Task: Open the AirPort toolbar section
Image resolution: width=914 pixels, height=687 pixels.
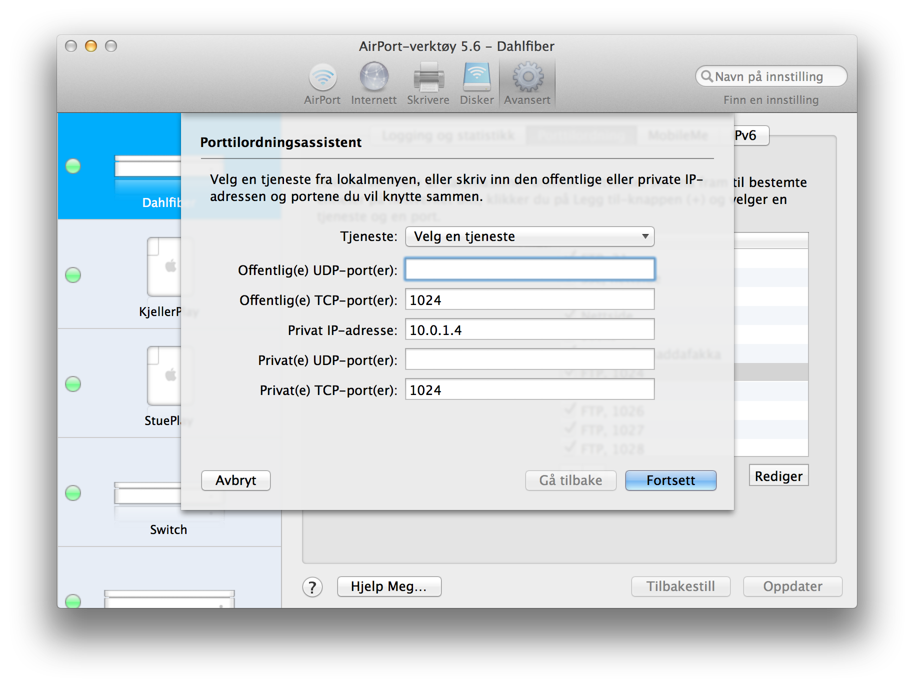Action: click(x=322, y=83)
